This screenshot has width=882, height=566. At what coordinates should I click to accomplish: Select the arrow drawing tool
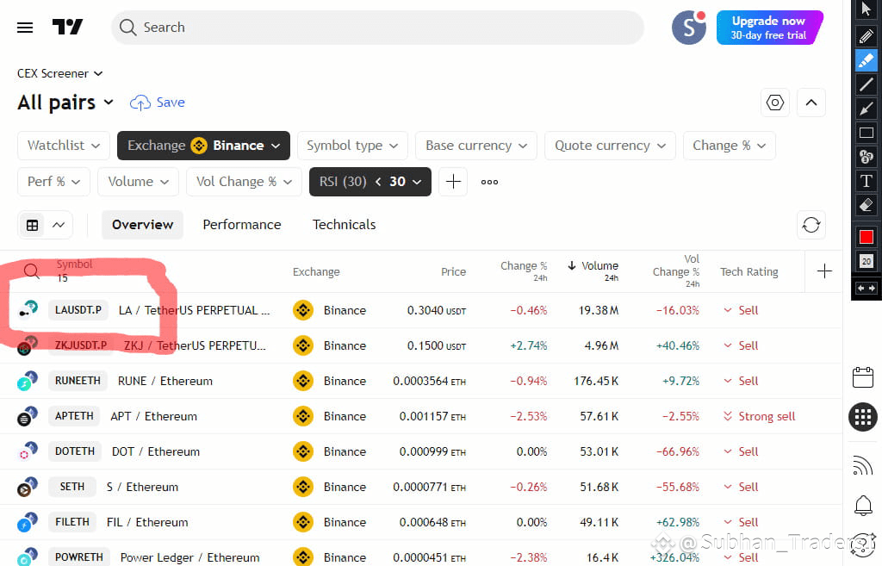(866, 109)
